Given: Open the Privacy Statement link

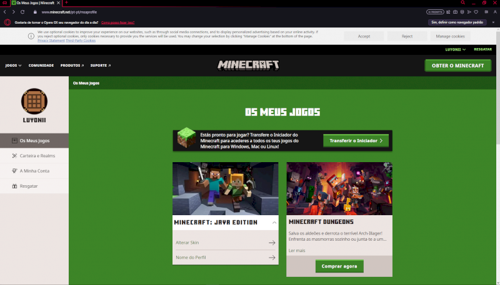Looking at the screenshot, I should pos(51,41).
